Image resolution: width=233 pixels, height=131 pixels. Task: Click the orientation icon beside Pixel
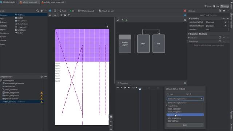tap(55, 11)
